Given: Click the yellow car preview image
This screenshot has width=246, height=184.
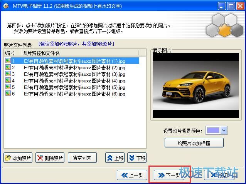Looking at the screenshot, I should (x=196, y=85).
